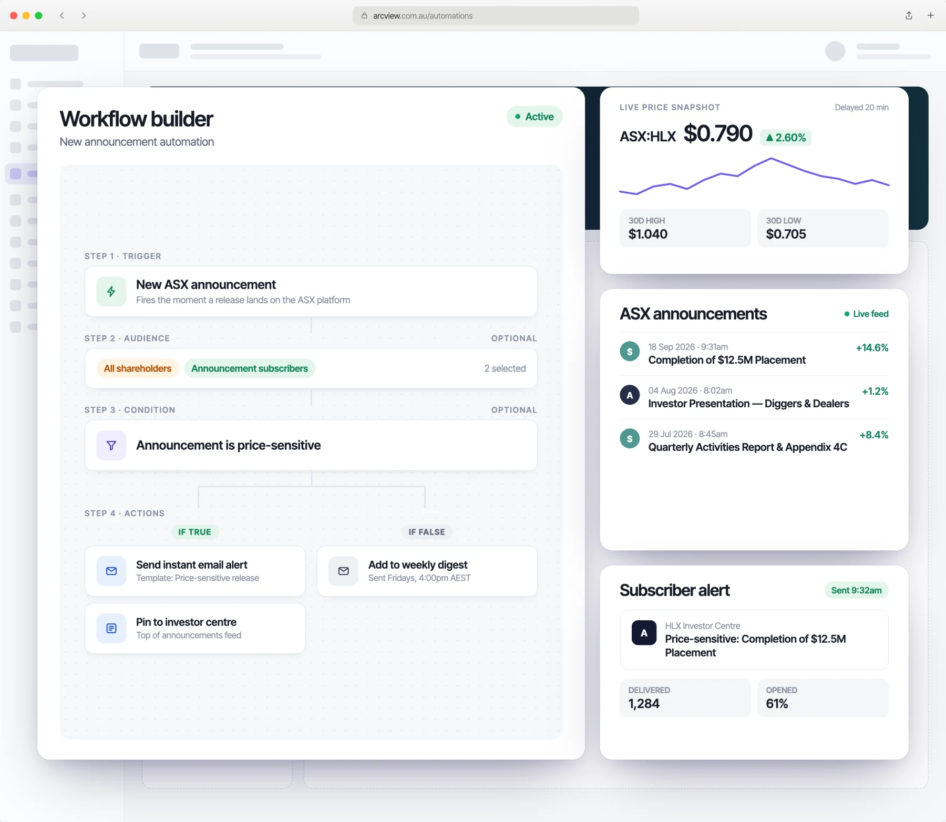Click the IF TRUE branch label
The width and height of the screenshot is (946, 822).
point(195,532)
